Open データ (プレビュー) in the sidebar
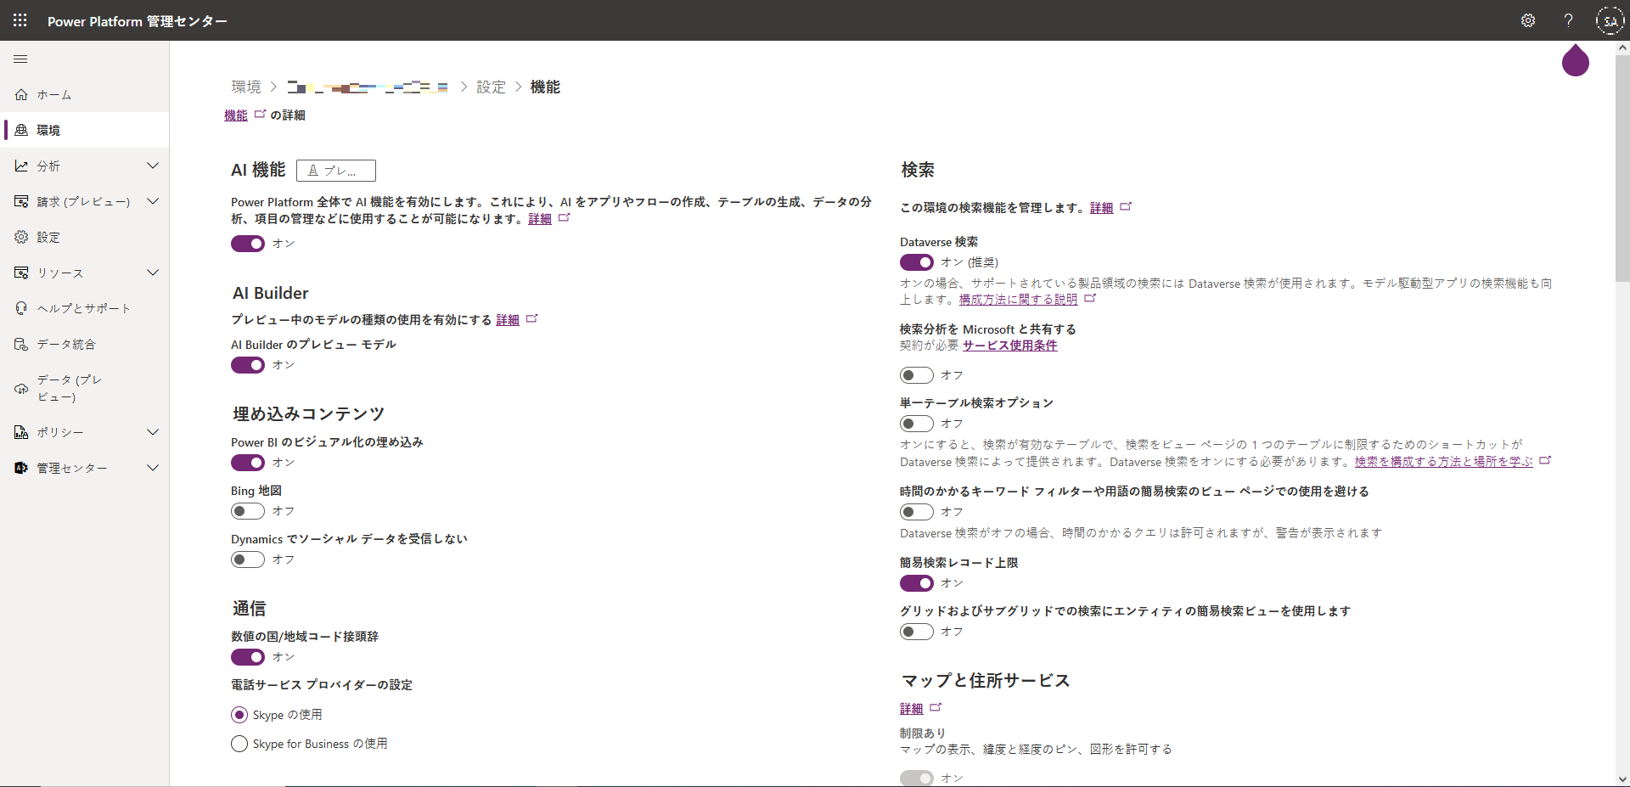 (x=85, y=389)
